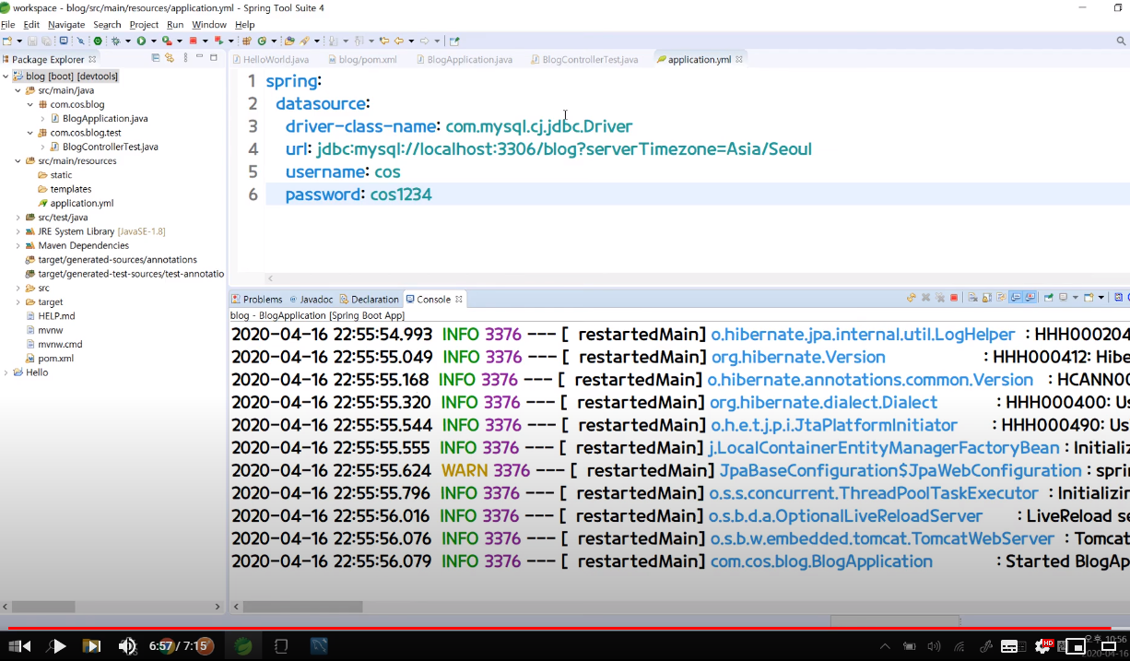Click the green Run button in toolbar
The image size is (1130, 661).
(x=141, y=41)
